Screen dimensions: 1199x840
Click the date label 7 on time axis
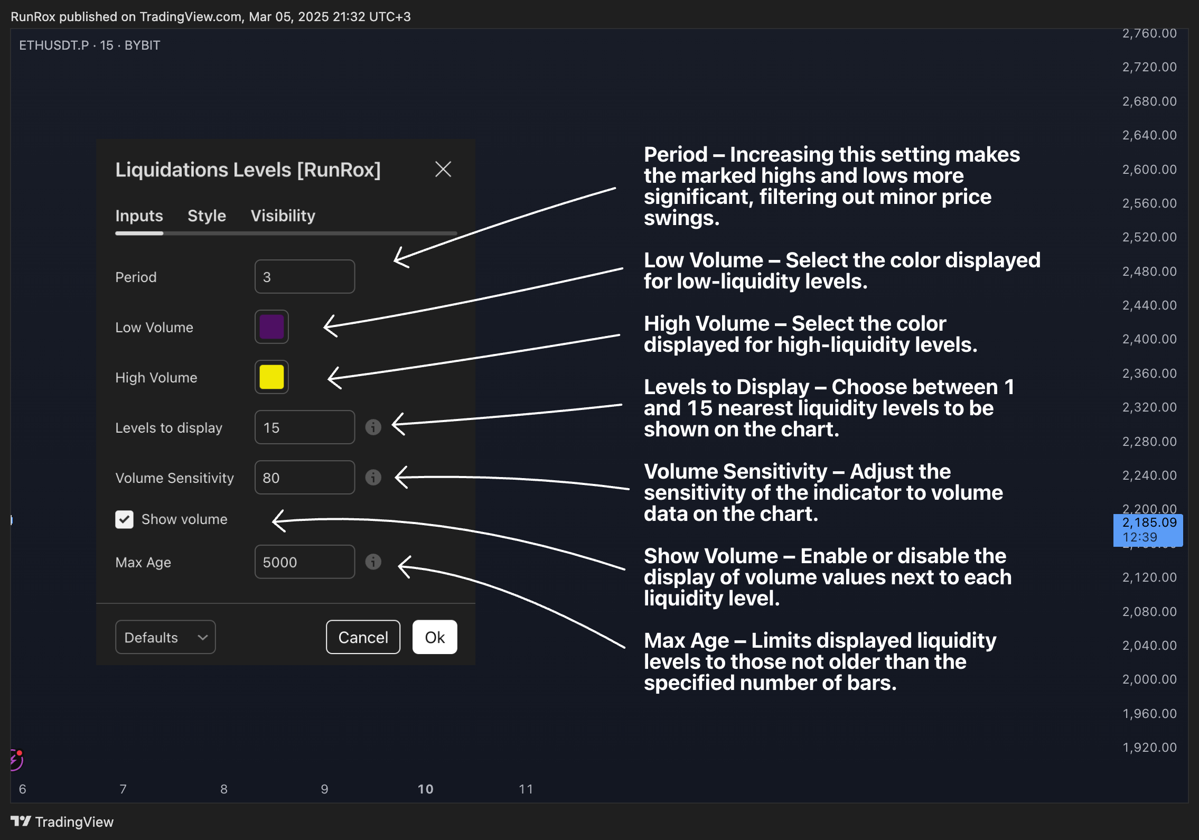click(x=123, y=789)
